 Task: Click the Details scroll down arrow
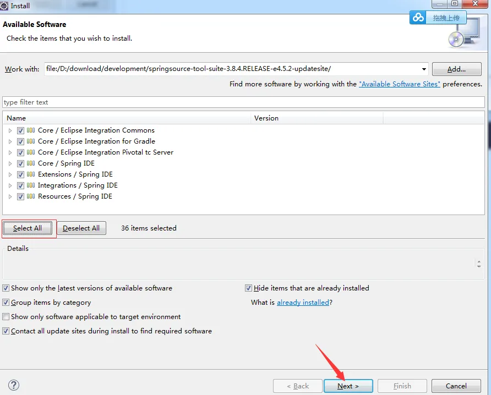click(479, 266)
